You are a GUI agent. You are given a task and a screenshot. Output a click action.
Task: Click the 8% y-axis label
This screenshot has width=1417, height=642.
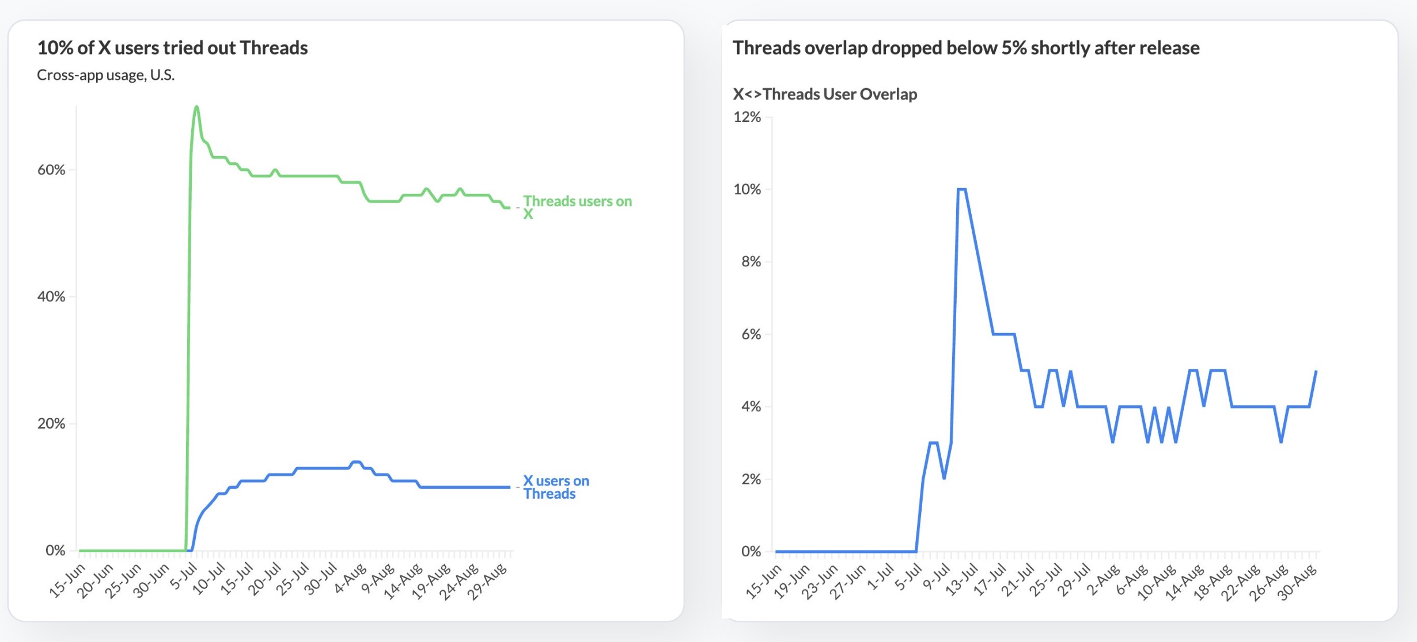[x=751, y=262]
